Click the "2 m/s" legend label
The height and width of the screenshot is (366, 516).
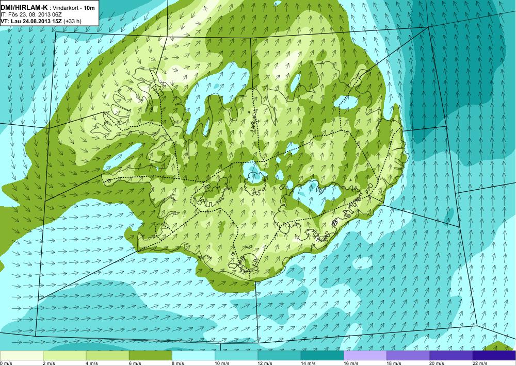click(50, 363)
